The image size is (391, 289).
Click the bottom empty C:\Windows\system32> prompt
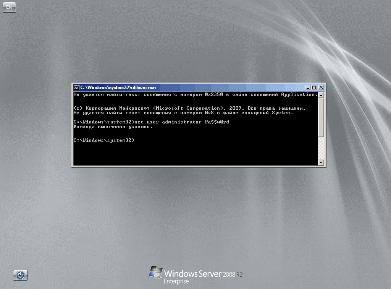tap(104, 140)
